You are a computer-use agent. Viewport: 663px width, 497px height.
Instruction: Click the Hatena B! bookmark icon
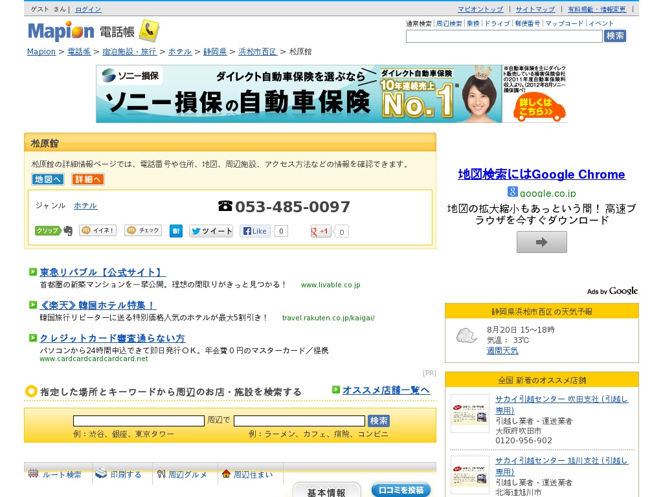(x=176, y=231)
